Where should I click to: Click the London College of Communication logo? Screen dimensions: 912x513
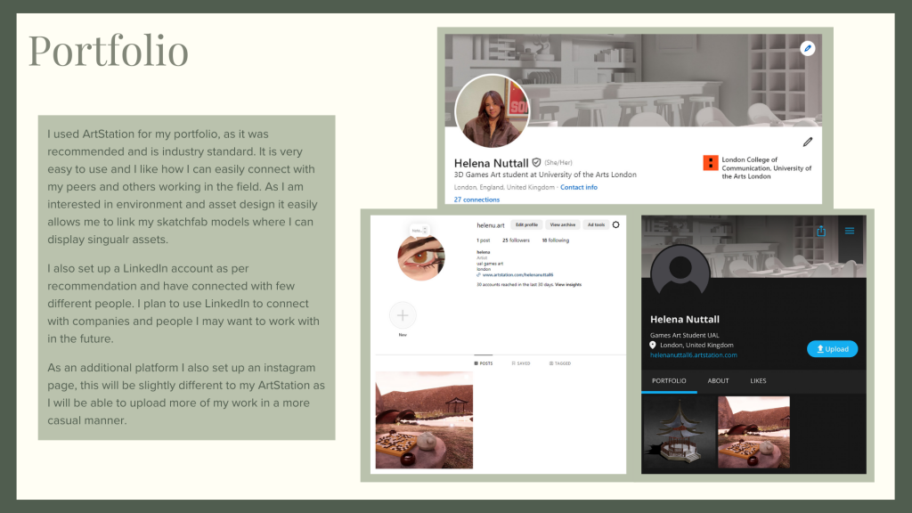[710, 163]
